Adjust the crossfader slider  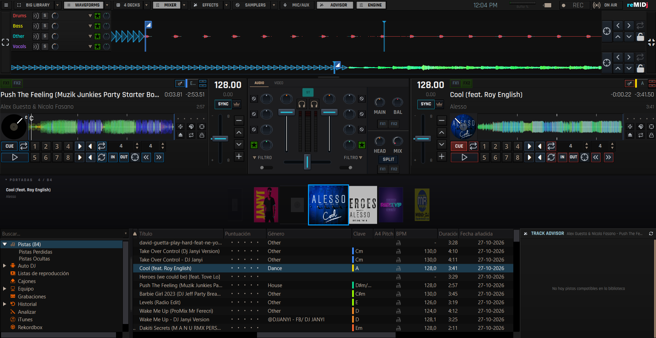pyautogui.click(x=307, y=162)
